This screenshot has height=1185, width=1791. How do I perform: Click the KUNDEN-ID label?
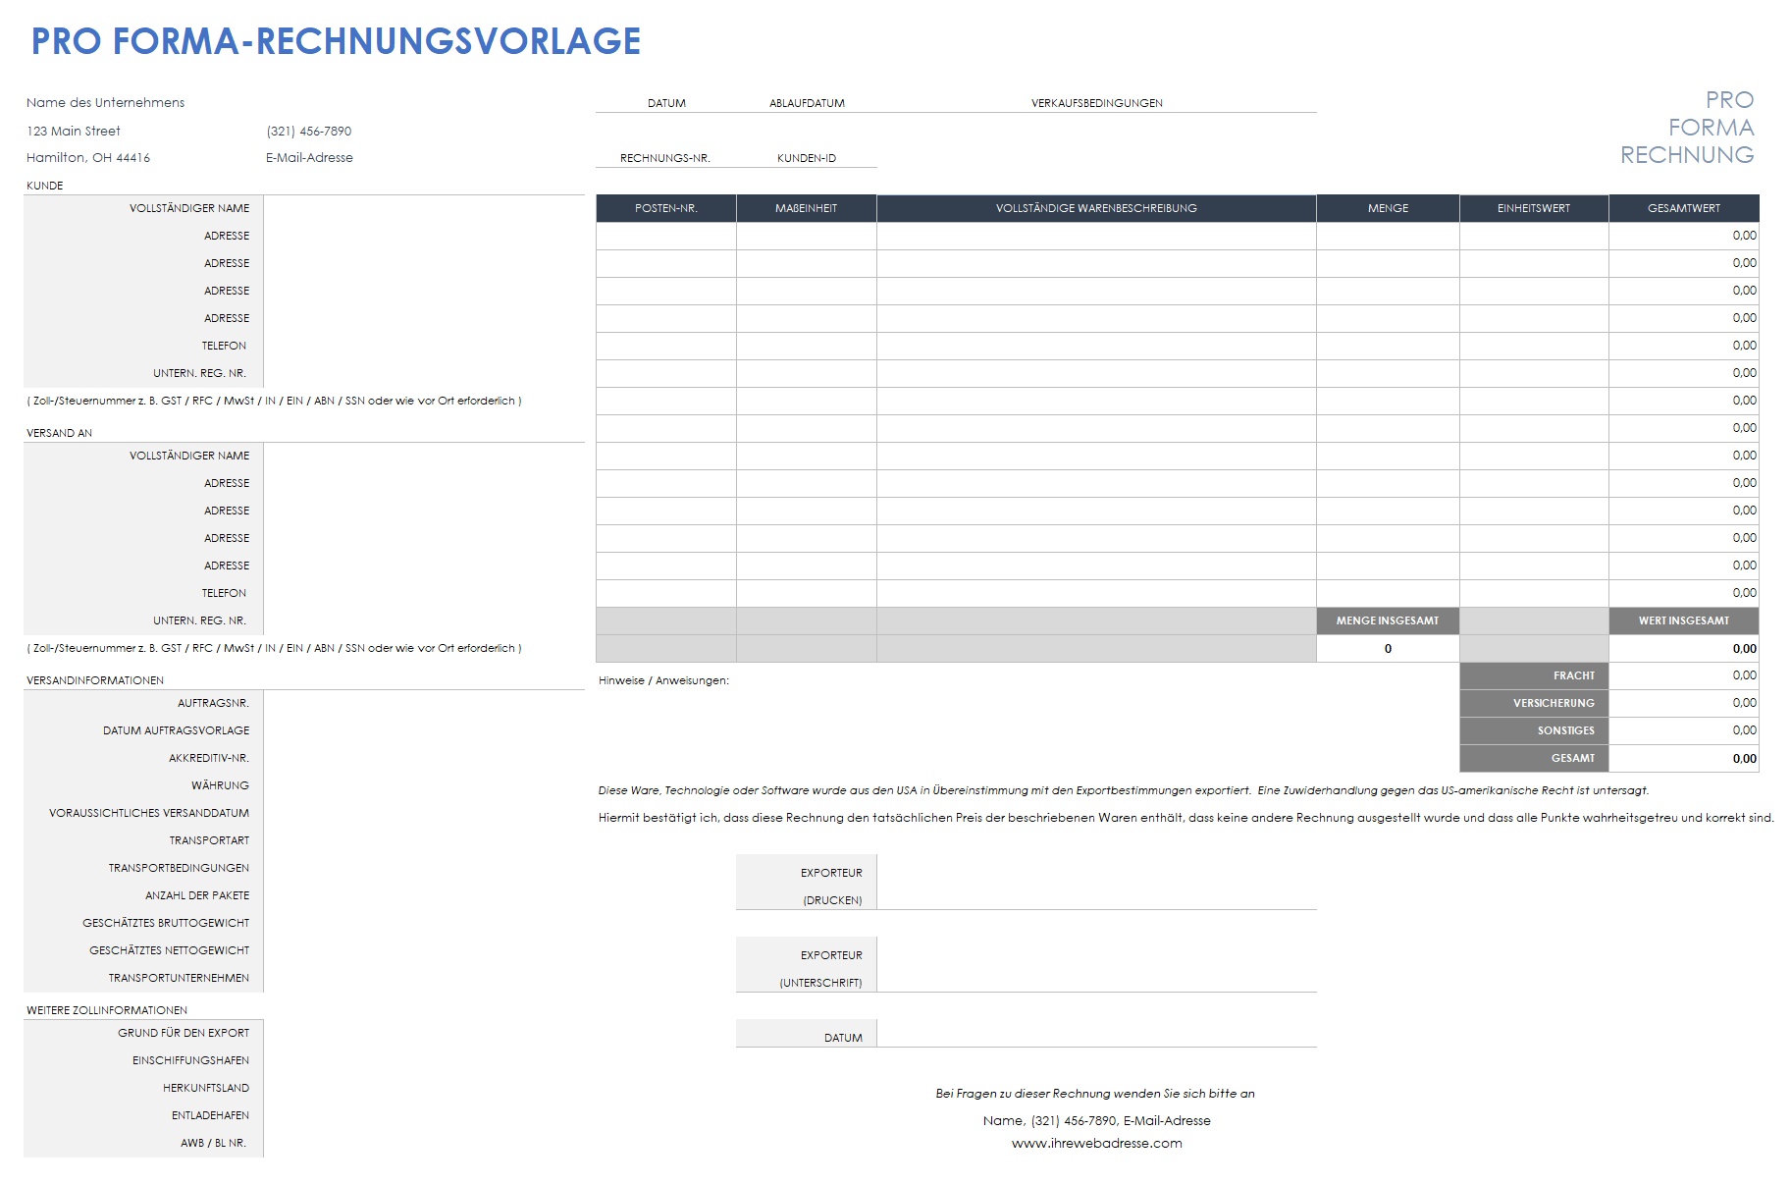pyautogui.click(x=807, y=158)
